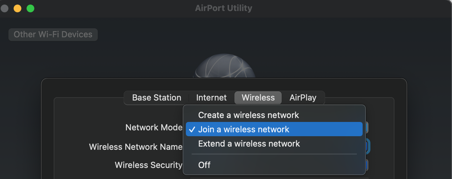Select the Wireless tab

point(258,98)
